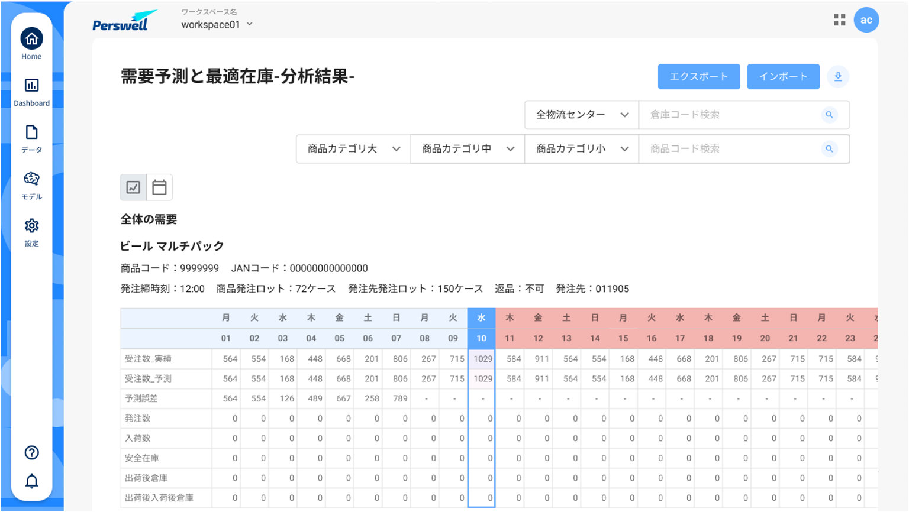Viewport: 909px width, 512px height.
Task: Switch to the calendar view toggle
Action: click(159, 187)
